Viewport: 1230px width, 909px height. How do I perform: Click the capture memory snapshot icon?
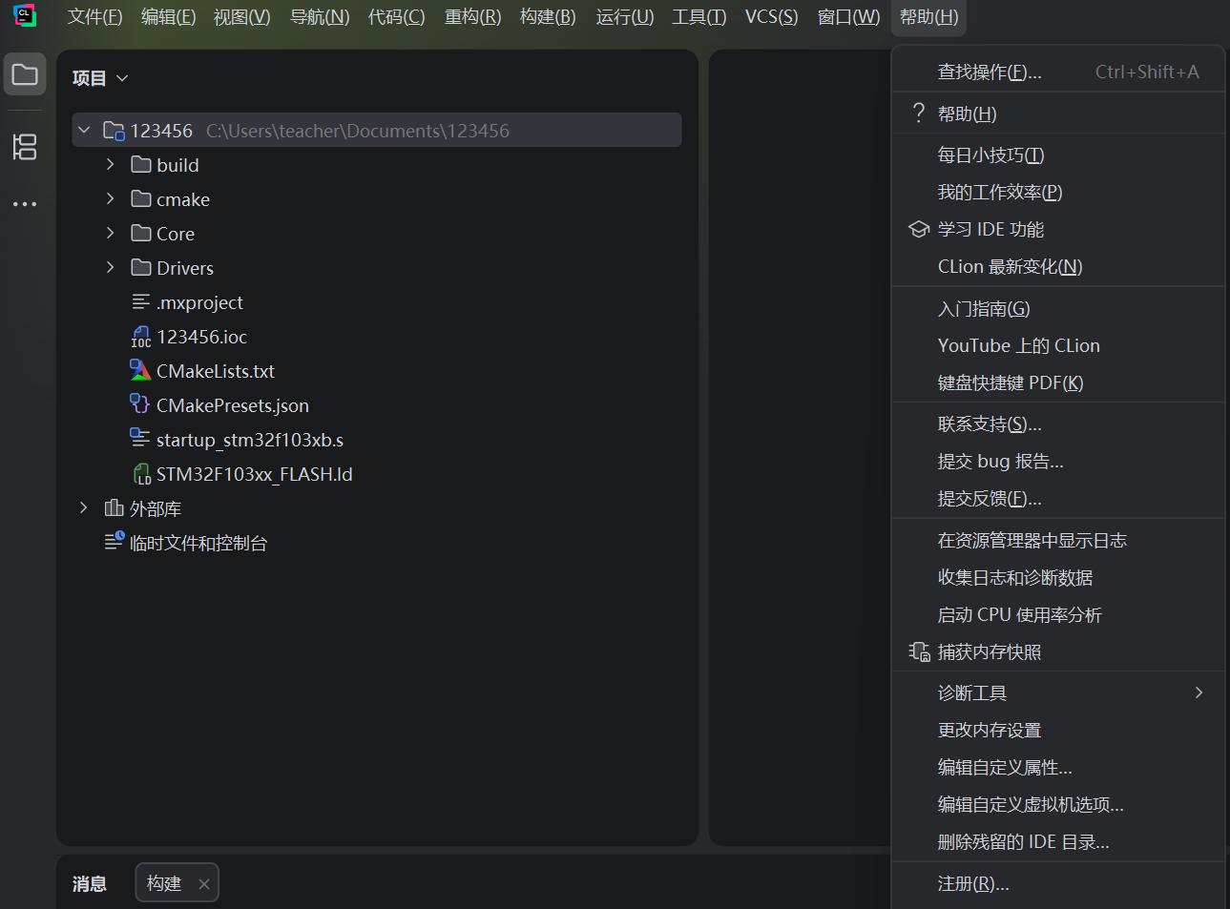click(x=919, y=651)
